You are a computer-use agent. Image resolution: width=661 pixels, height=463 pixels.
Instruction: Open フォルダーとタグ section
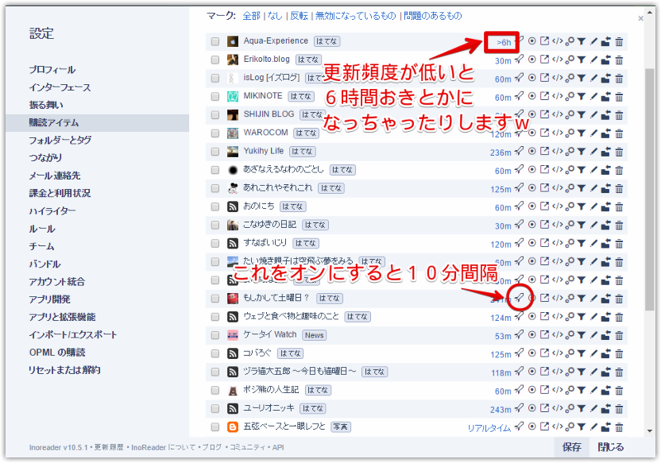59,140
